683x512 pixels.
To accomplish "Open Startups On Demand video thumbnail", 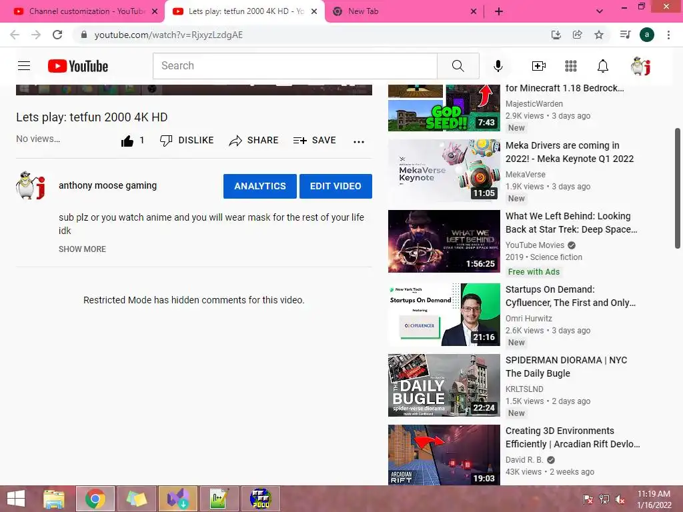I will pos(444,315).
